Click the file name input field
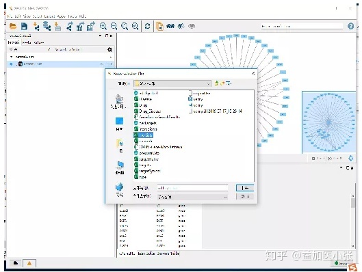The height and width of the screenshot is (272, 362). 192,188
